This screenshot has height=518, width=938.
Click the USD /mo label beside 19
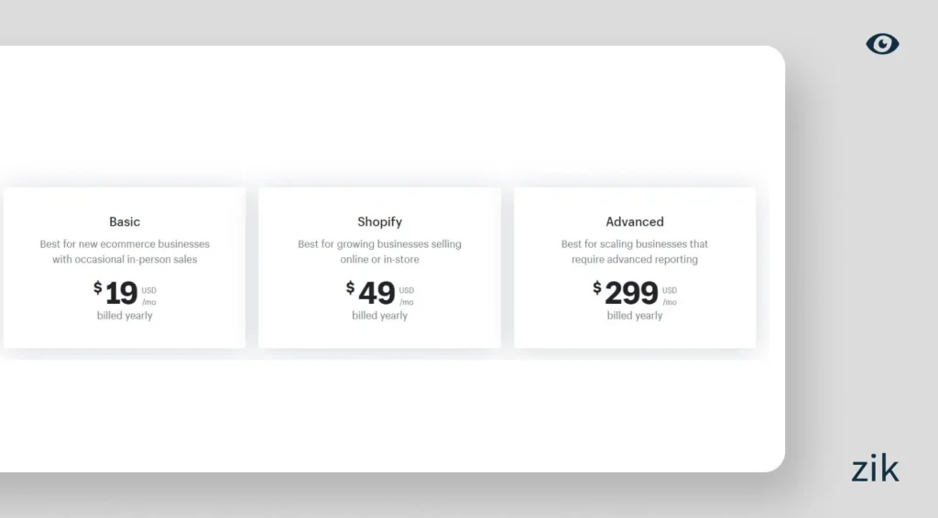[149, 296]
